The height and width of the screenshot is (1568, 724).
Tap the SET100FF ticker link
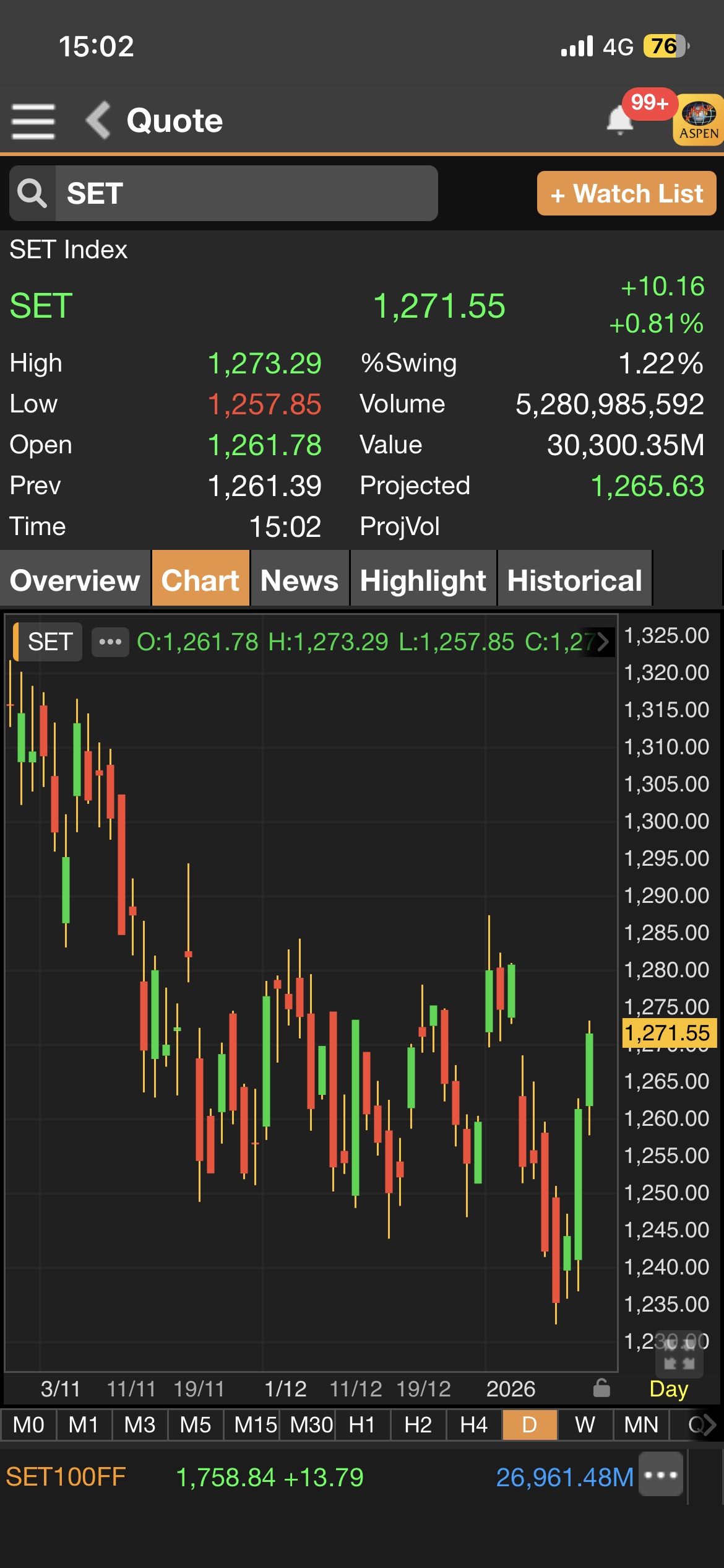pos(66,1477)
